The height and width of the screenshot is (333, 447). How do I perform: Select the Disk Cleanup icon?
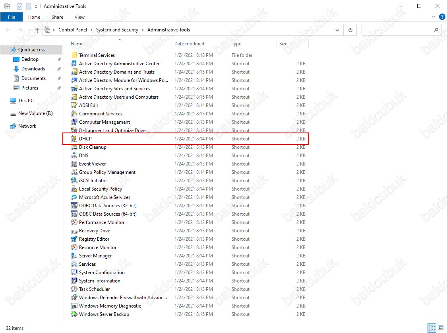coord(74,147)
